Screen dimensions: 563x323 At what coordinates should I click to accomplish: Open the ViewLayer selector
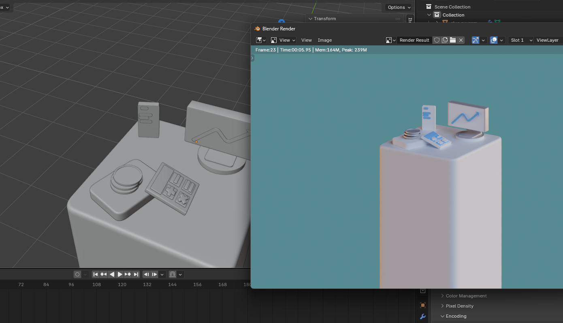(x=548, y=40)
